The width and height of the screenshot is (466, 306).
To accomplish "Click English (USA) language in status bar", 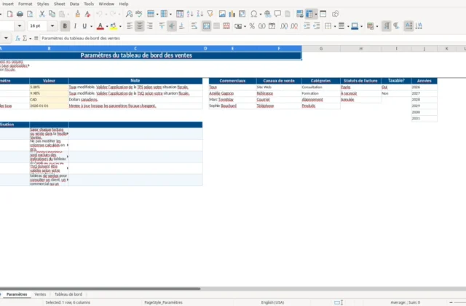I will [x=272, y=302].
